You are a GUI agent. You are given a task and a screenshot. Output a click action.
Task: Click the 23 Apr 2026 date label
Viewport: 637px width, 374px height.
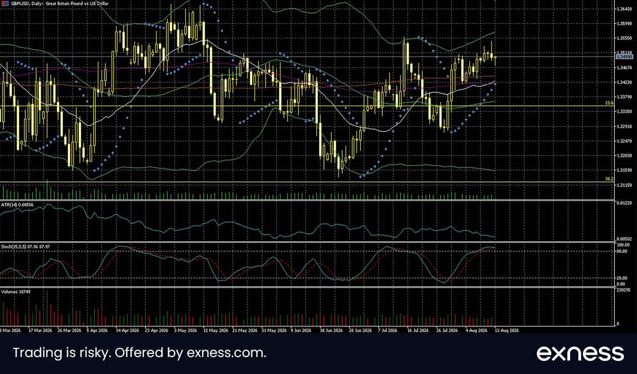pos(157,330)
